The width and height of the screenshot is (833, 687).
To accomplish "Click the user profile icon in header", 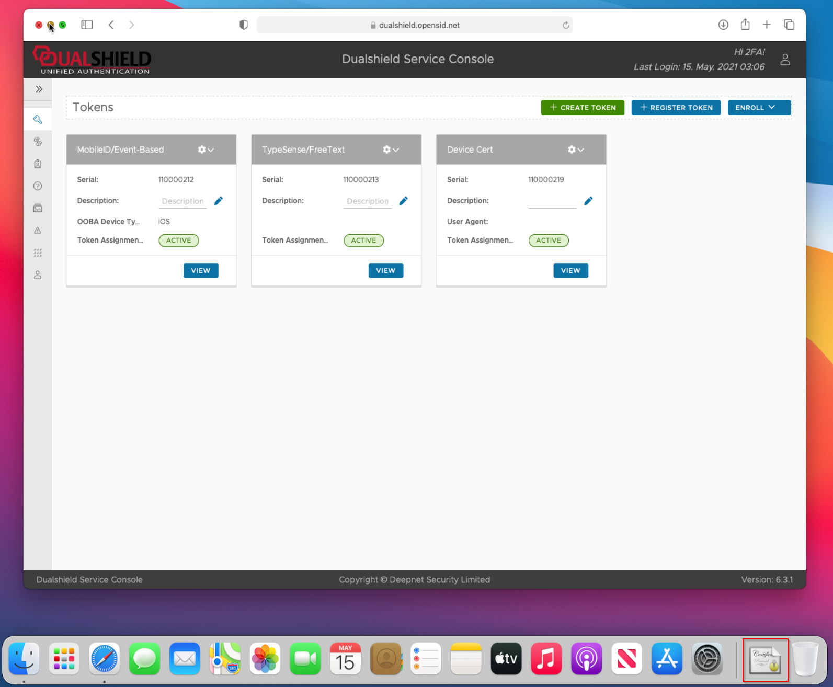I will [785, 60].
